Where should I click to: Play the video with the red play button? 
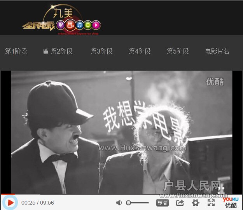coord(10,203)
